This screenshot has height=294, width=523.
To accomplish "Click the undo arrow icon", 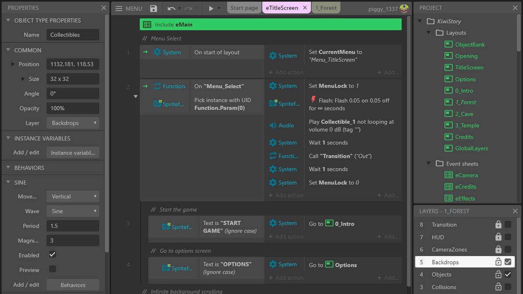I will point(171,8).
